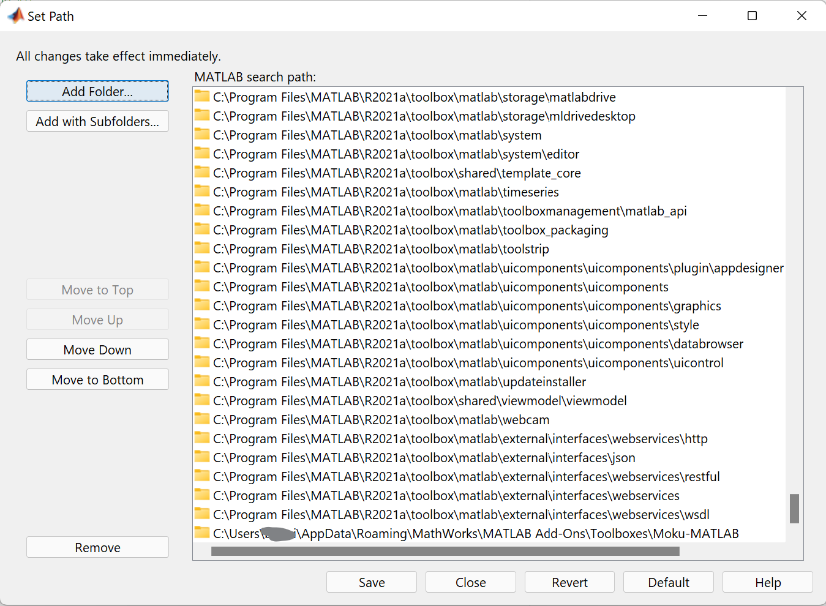Select the matlab\toolstrip path entry
826x606 pixels.
point(381,249)
